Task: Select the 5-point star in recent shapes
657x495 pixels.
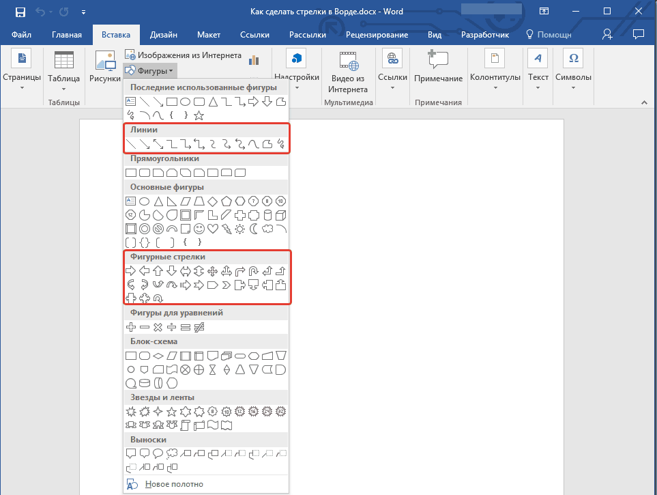Action: (x=199, y=115)
